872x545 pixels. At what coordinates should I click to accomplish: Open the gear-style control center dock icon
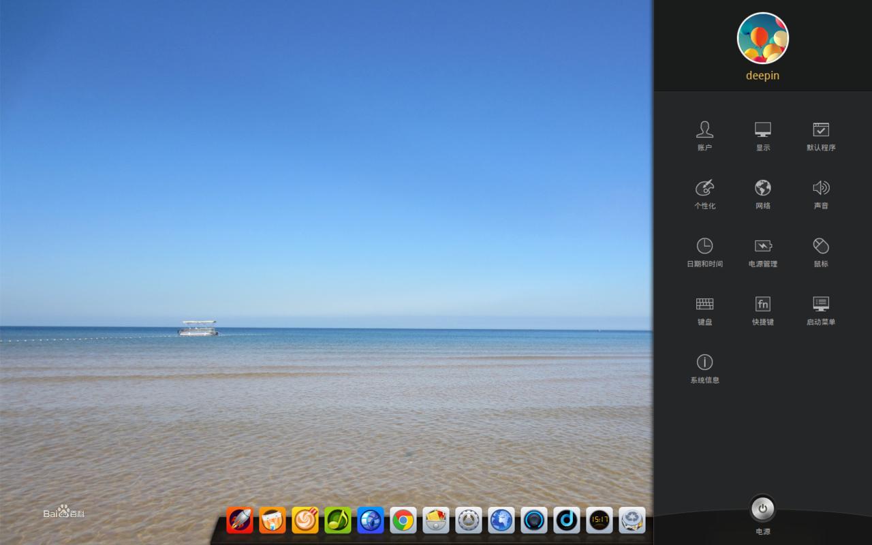coord(469,520)
